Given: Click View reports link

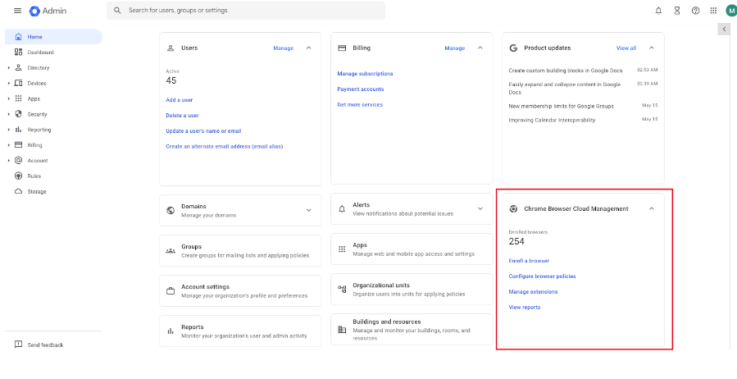Looking at the screenshot, I should point(525,308).
